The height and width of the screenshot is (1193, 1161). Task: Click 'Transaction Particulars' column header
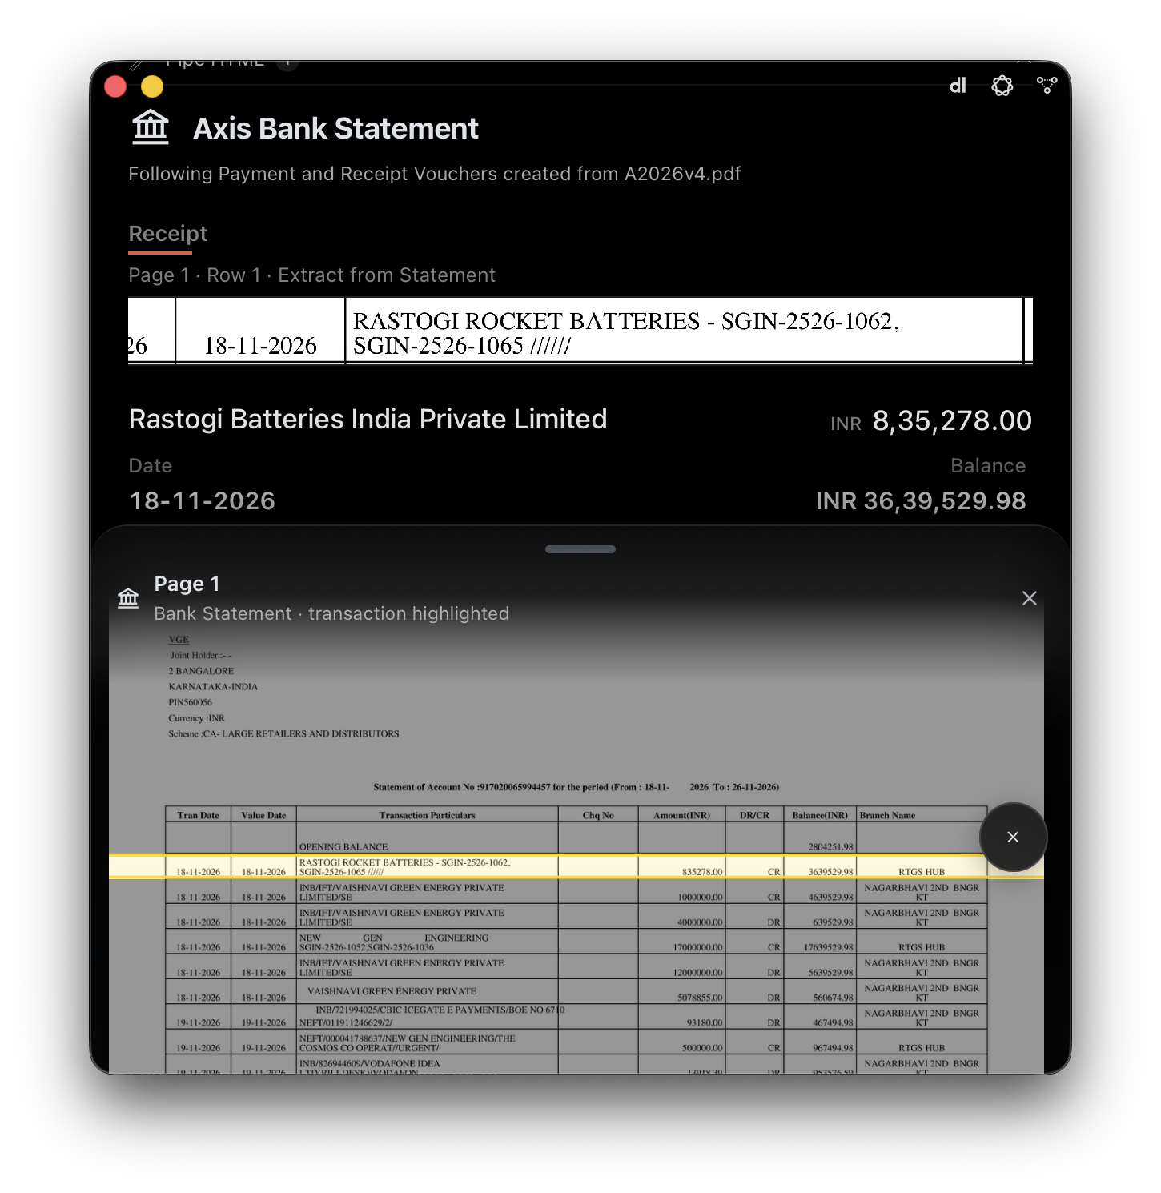click(x=428, y=815)
